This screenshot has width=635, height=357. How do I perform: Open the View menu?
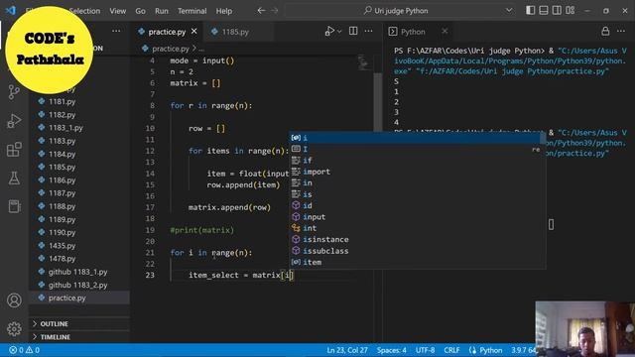pos(117,11)
